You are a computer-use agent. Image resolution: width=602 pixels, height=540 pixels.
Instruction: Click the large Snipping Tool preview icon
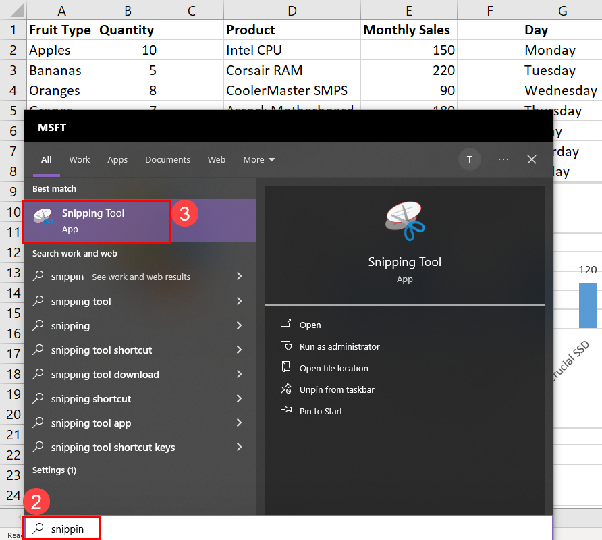point(405,221)
